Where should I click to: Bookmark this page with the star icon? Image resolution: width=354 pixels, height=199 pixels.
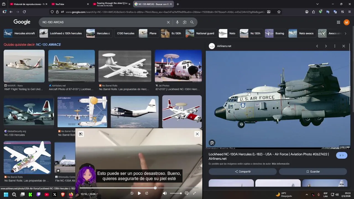pos(279,12)
